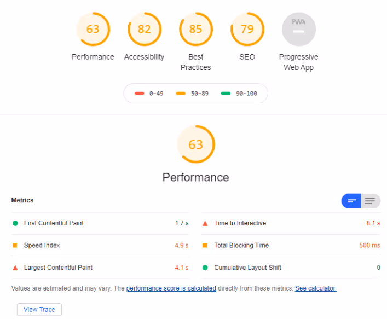Expand the Total Blocking Time metric row

coord(291,246)
